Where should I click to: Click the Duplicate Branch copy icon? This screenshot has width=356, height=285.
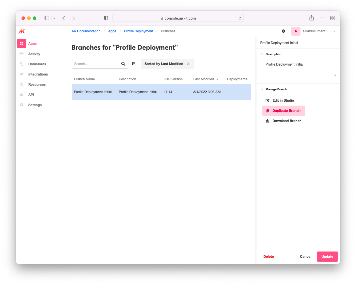(x=267, y=111)
